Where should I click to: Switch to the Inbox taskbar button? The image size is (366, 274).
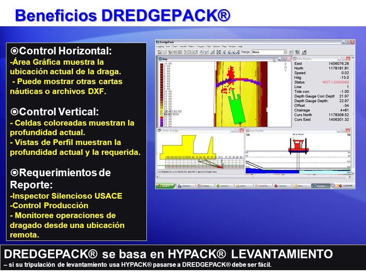point(301,186)
